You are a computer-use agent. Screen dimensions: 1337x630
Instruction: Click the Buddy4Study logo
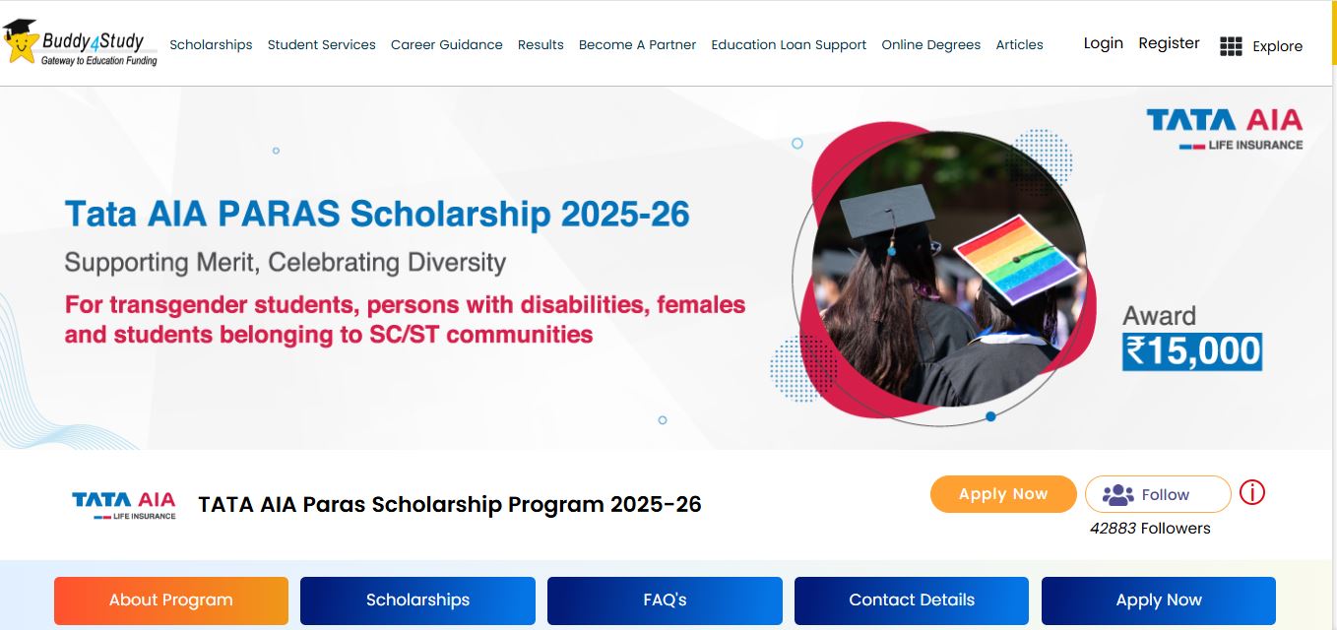(x=81, y=43)
